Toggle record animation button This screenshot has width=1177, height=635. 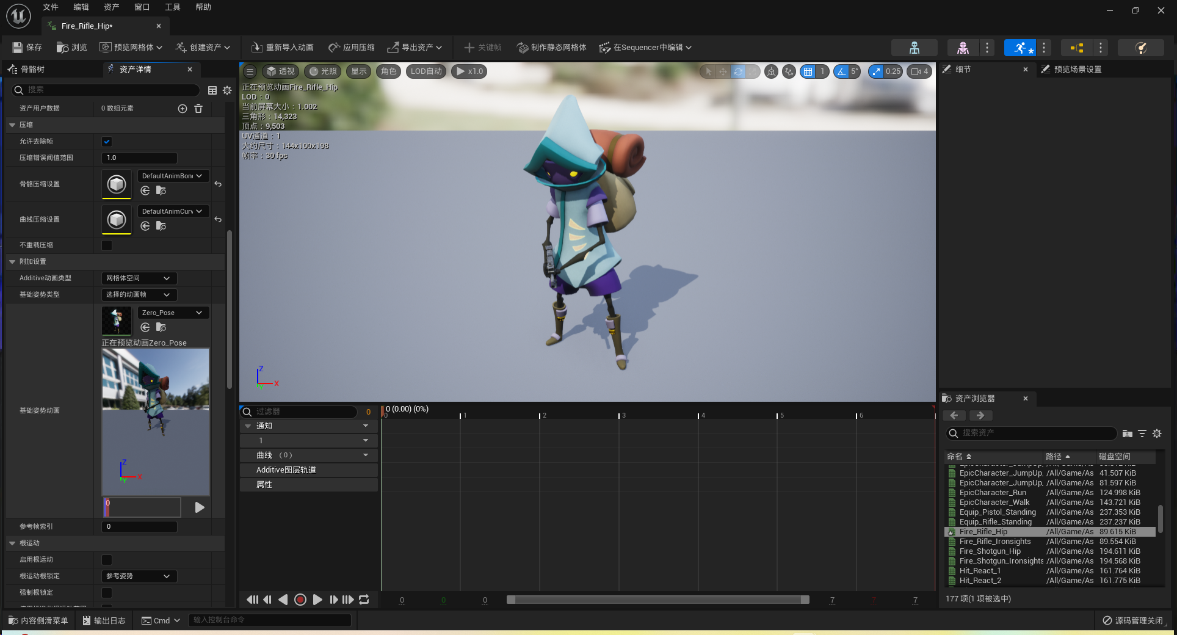(x=300, y=600)
